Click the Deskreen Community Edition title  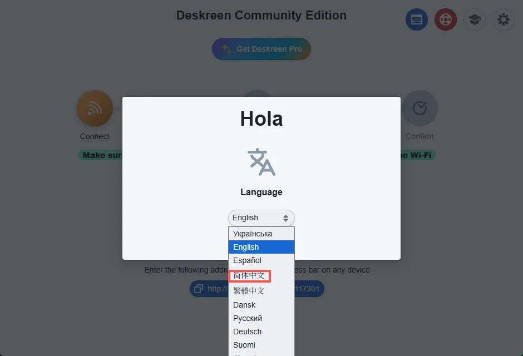tap(261, 16)
